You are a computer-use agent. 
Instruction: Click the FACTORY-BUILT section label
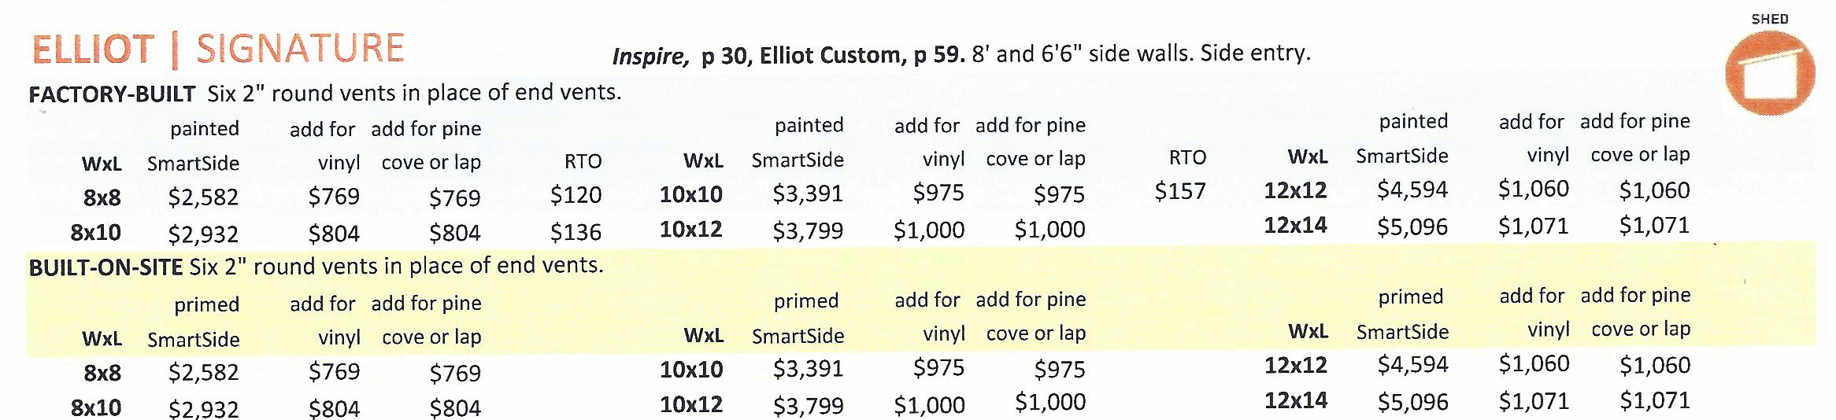(x=112, y=94)
